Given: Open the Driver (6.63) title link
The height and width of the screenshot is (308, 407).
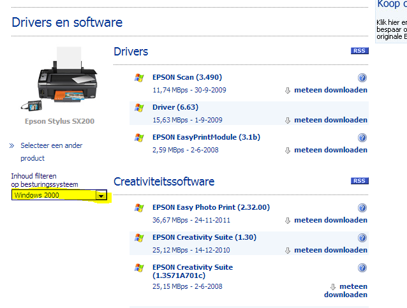Looking at the screenshot, I should coord(175,107).
